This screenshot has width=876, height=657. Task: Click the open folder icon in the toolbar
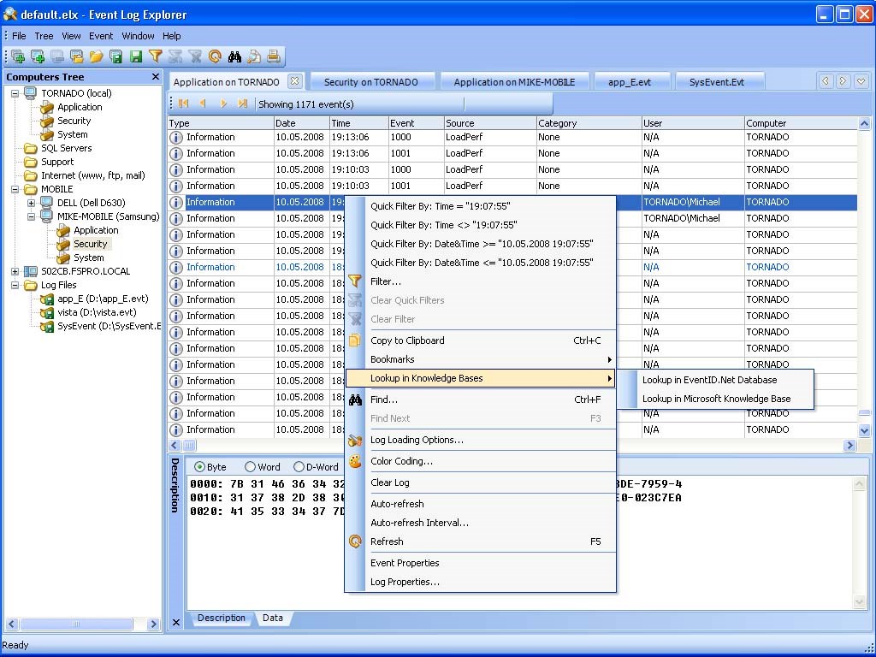pos(96,57)
